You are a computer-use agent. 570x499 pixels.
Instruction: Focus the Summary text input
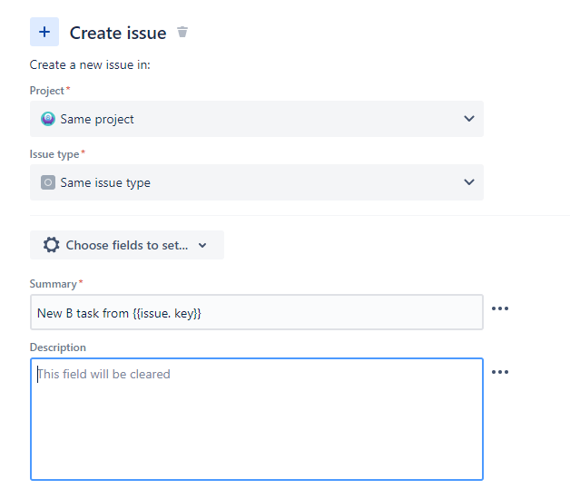pos(256,313)
